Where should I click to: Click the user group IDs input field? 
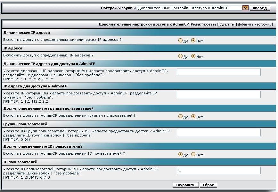(x=218, y=132)
